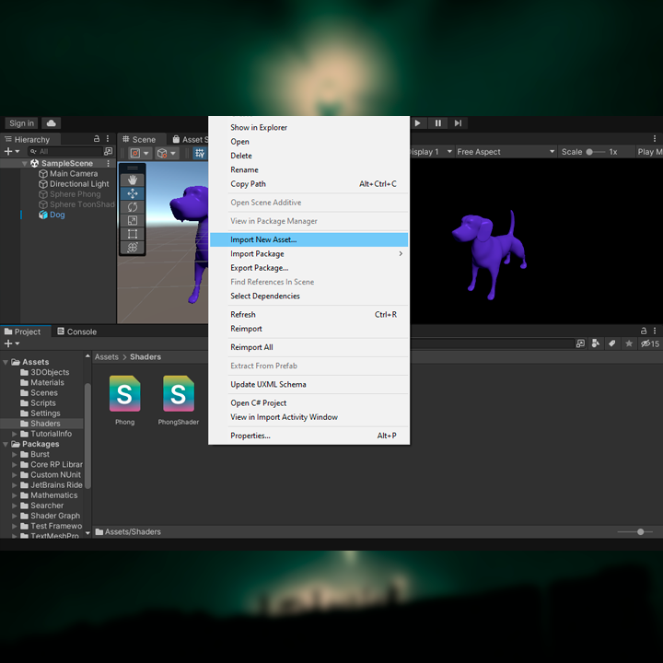
Task: Toggle hidden packages visibility showing 15
Action: (x=649, y=343)
